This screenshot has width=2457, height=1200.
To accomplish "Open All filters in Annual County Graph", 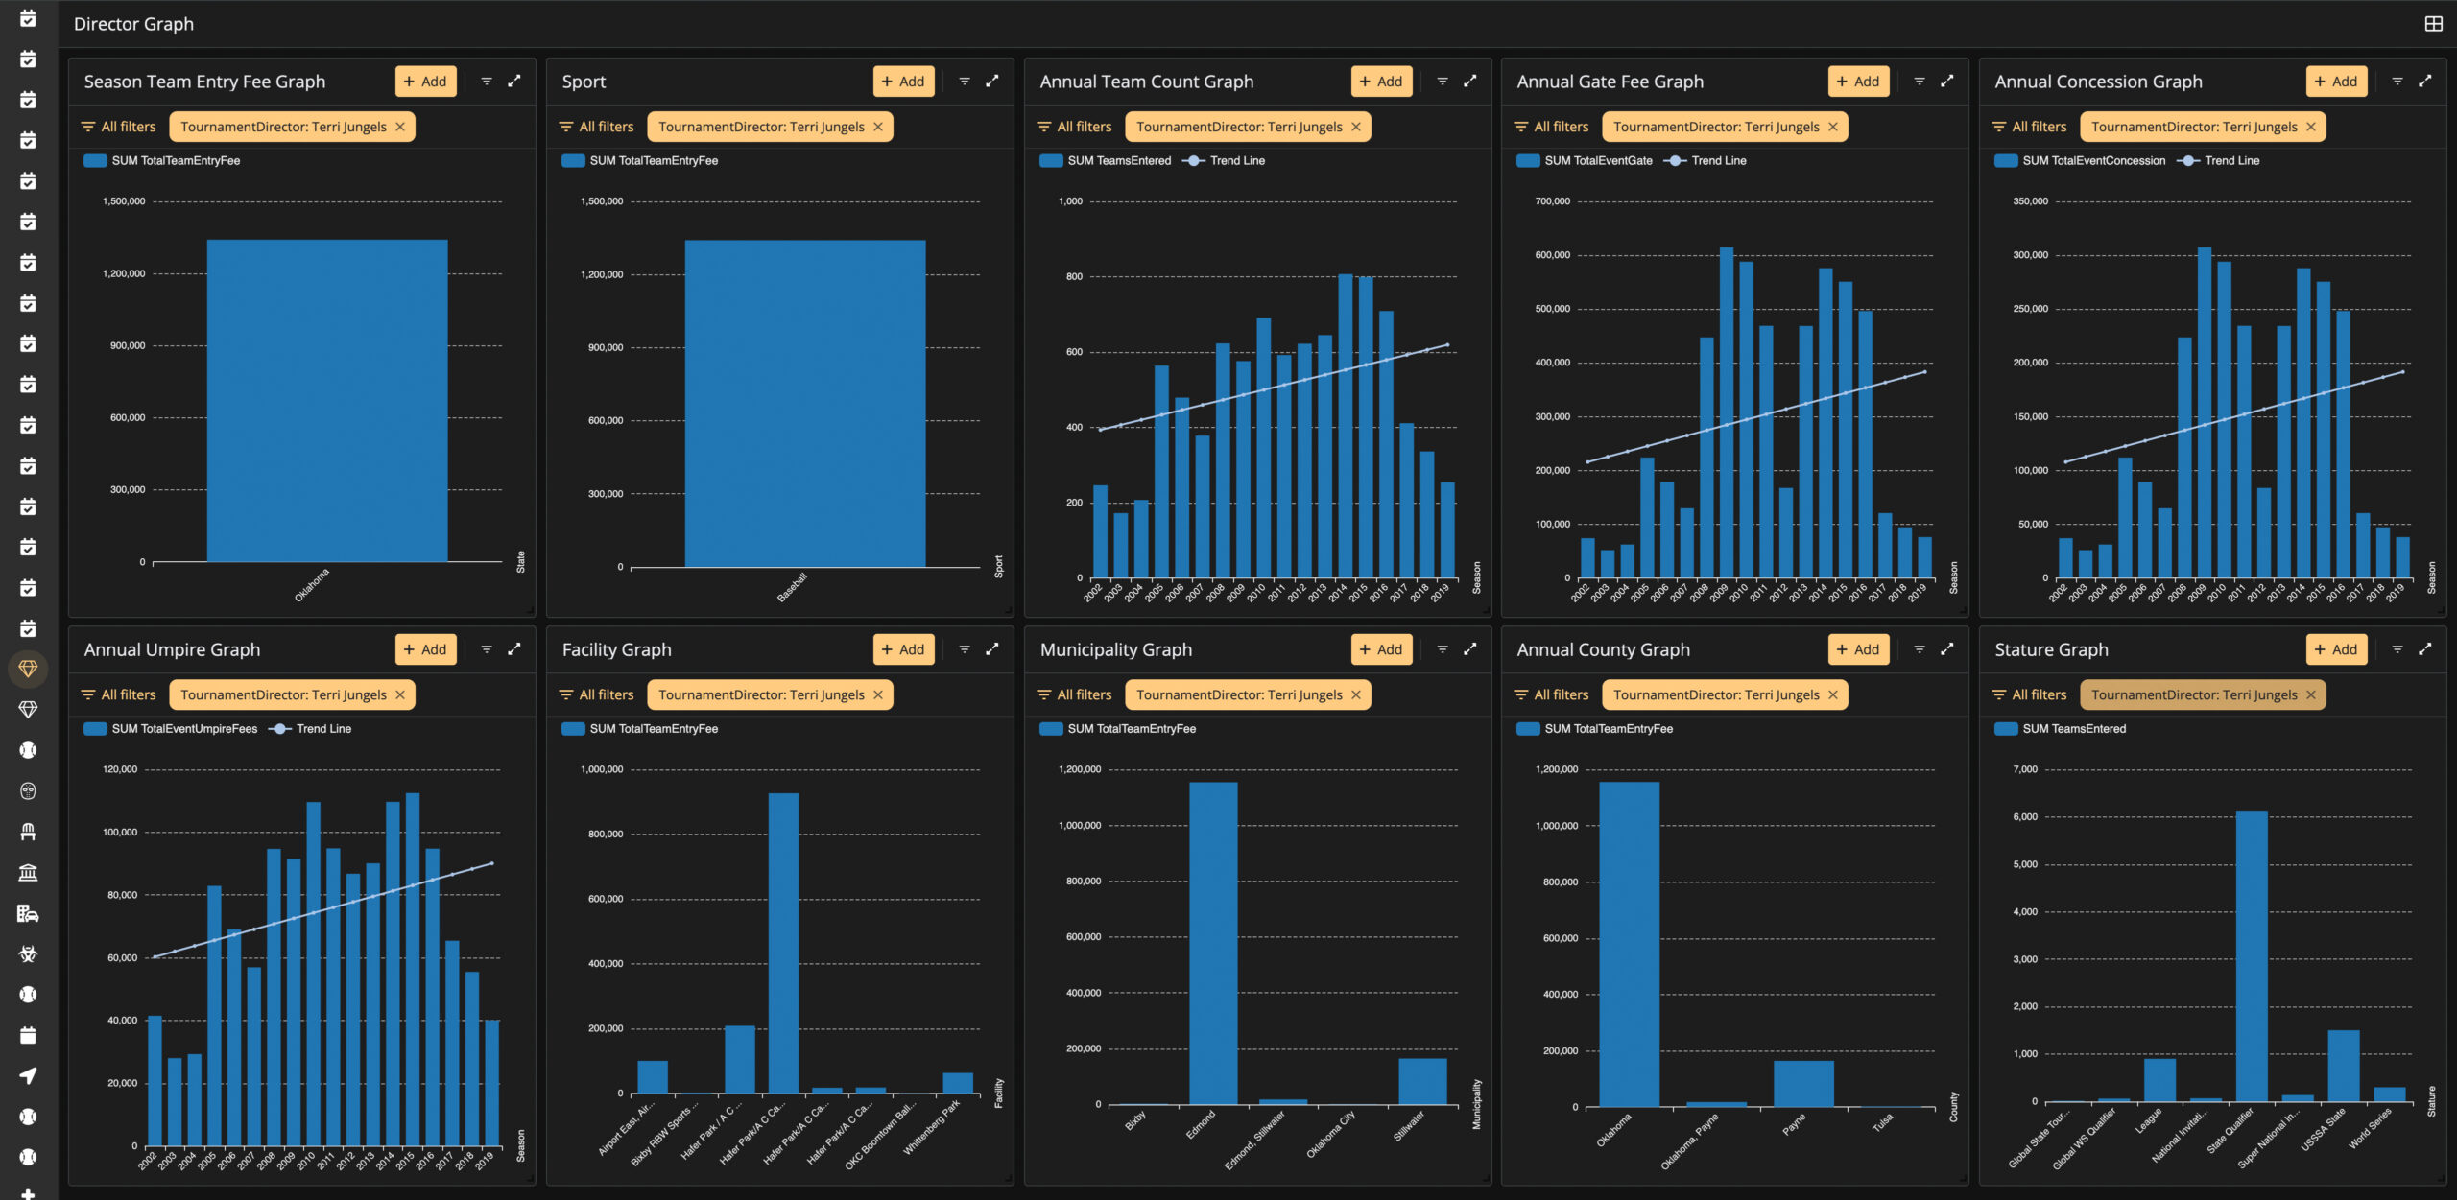I will (x=1552, y=694).
